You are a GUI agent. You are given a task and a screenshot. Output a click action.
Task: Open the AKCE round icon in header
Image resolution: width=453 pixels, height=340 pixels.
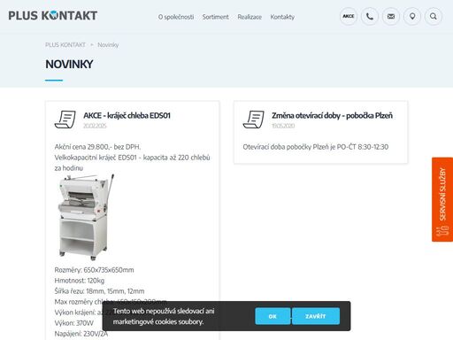(x=349, y=16)
